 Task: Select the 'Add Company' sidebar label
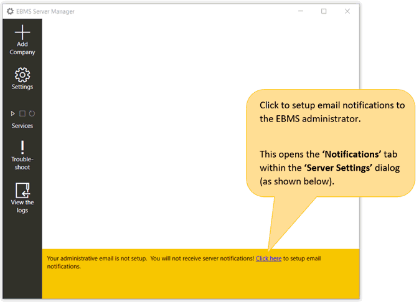[22, 49]
